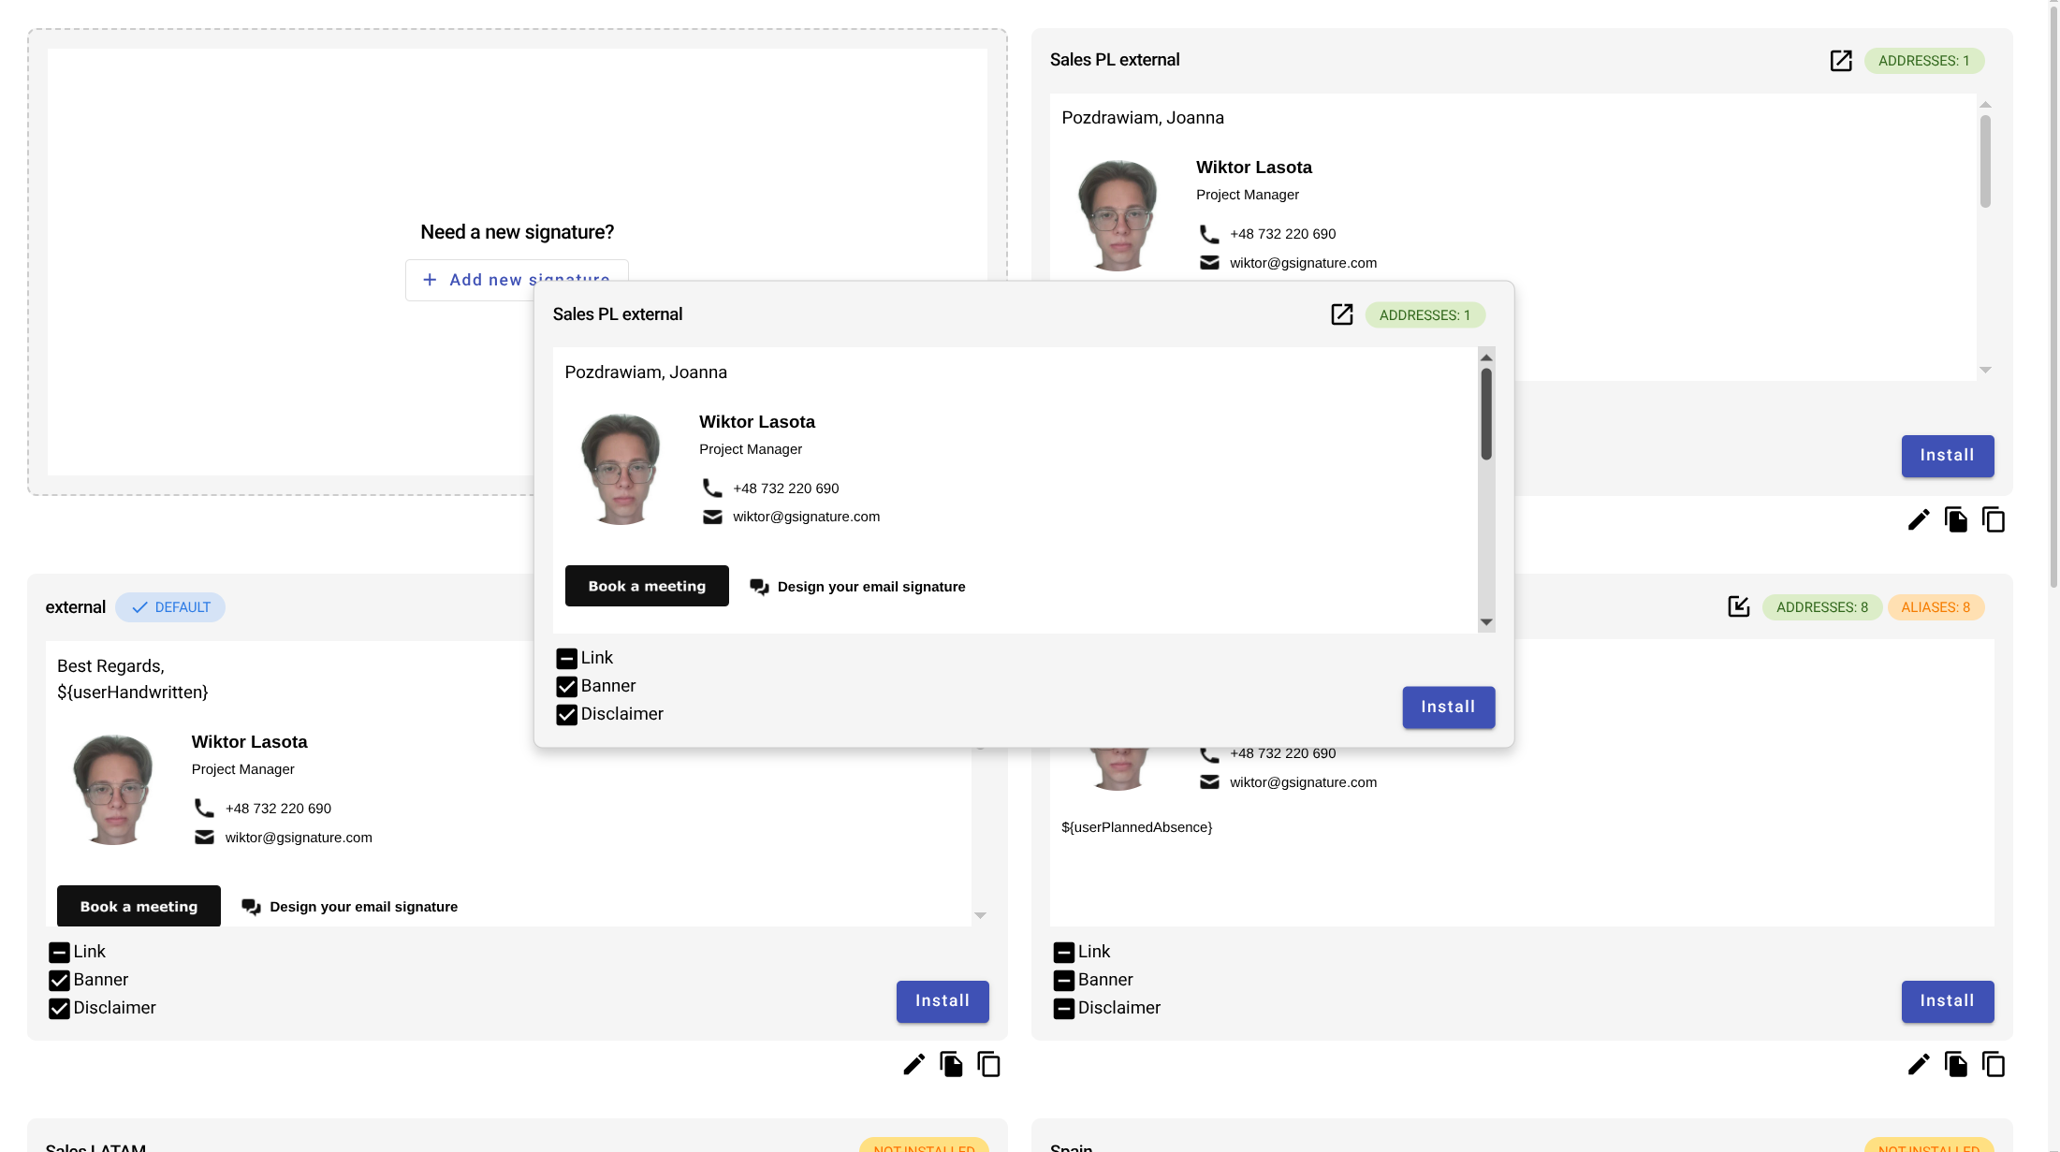The height and width of the screenshot is (1152, 2060).
Task: Click pencil edit icon under external card
Action: click(913, 1064)
